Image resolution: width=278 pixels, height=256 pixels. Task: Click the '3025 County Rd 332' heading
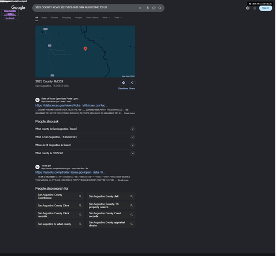tap(49, 81)
